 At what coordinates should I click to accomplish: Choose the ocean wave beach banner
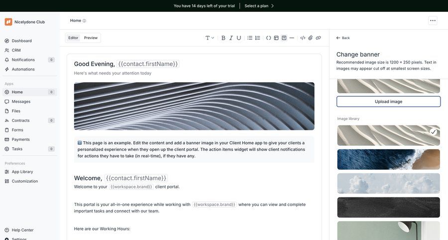[389, 160]
